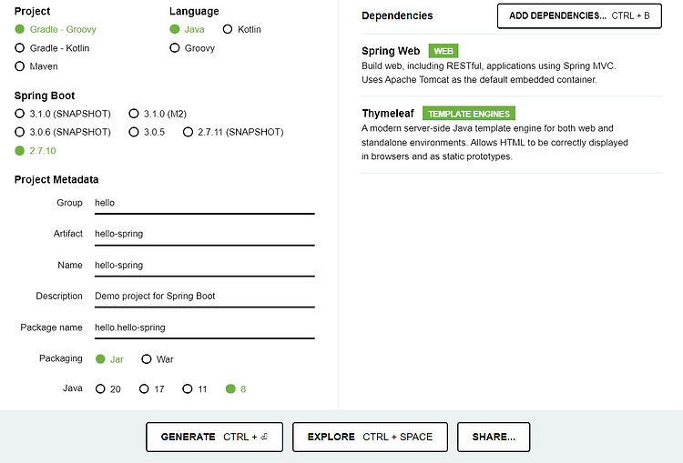The height and width of the screenshot is (463, 683).
Task: Select Spring Boot 3.1.0 (SNAPSHOT)
Action: tap(20, 114)
